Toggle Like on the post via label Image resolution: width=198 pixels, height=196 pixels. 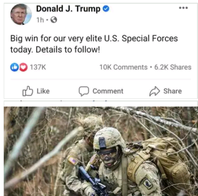[43, 91]
